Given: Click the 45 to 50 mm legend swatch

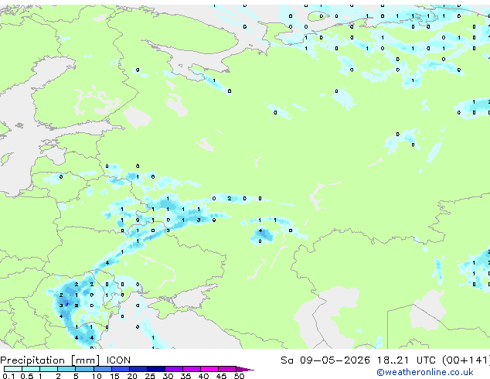Looking at the screenshot, I should [x=227, y=369].
